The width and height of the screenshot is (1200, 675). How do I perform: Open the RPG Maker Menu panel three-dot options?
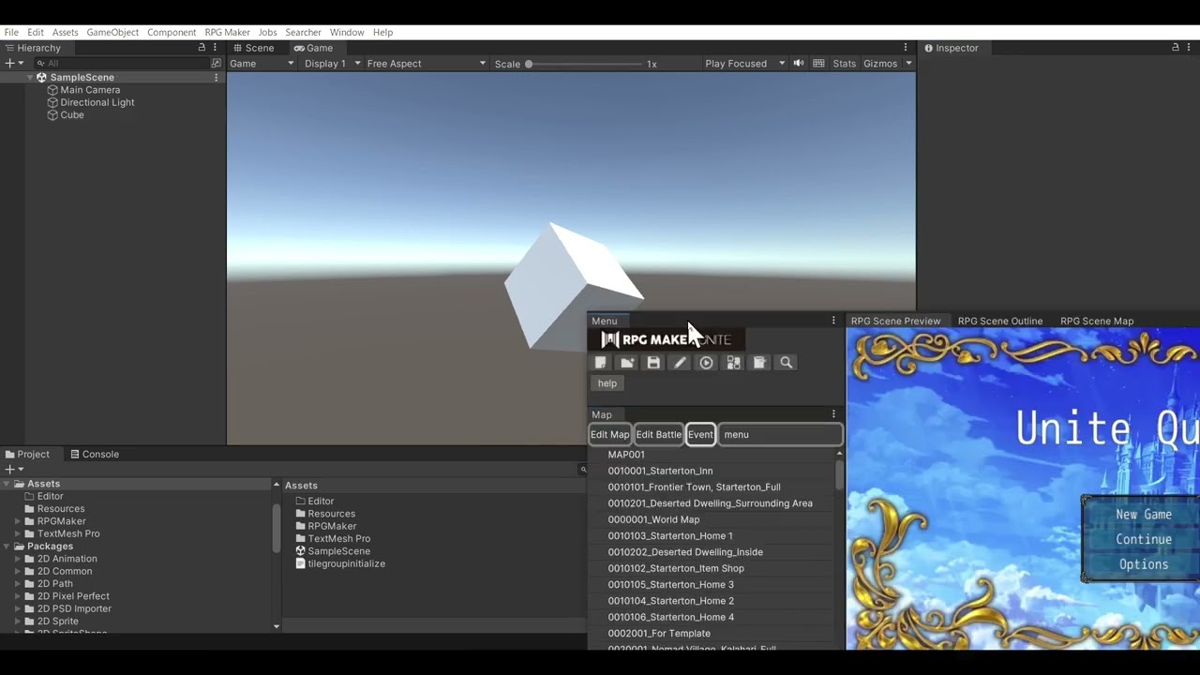tap(833, 321)
